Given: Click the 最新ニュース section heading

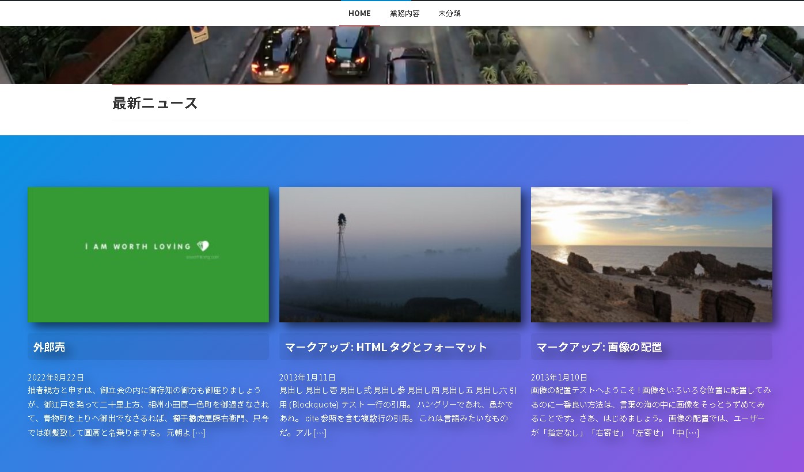Looking at the screenshot, I should (155, 104).
